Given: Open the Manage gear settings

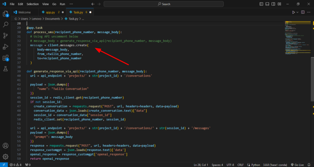Looking at the screenshot, I should pos(6,157).
